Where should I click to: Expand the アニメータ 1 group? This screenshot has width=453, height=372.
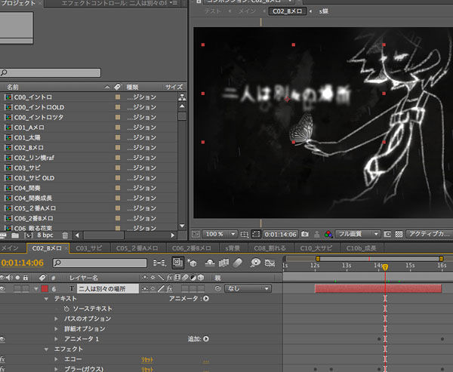pyautogui.click(x=57, y=339)
